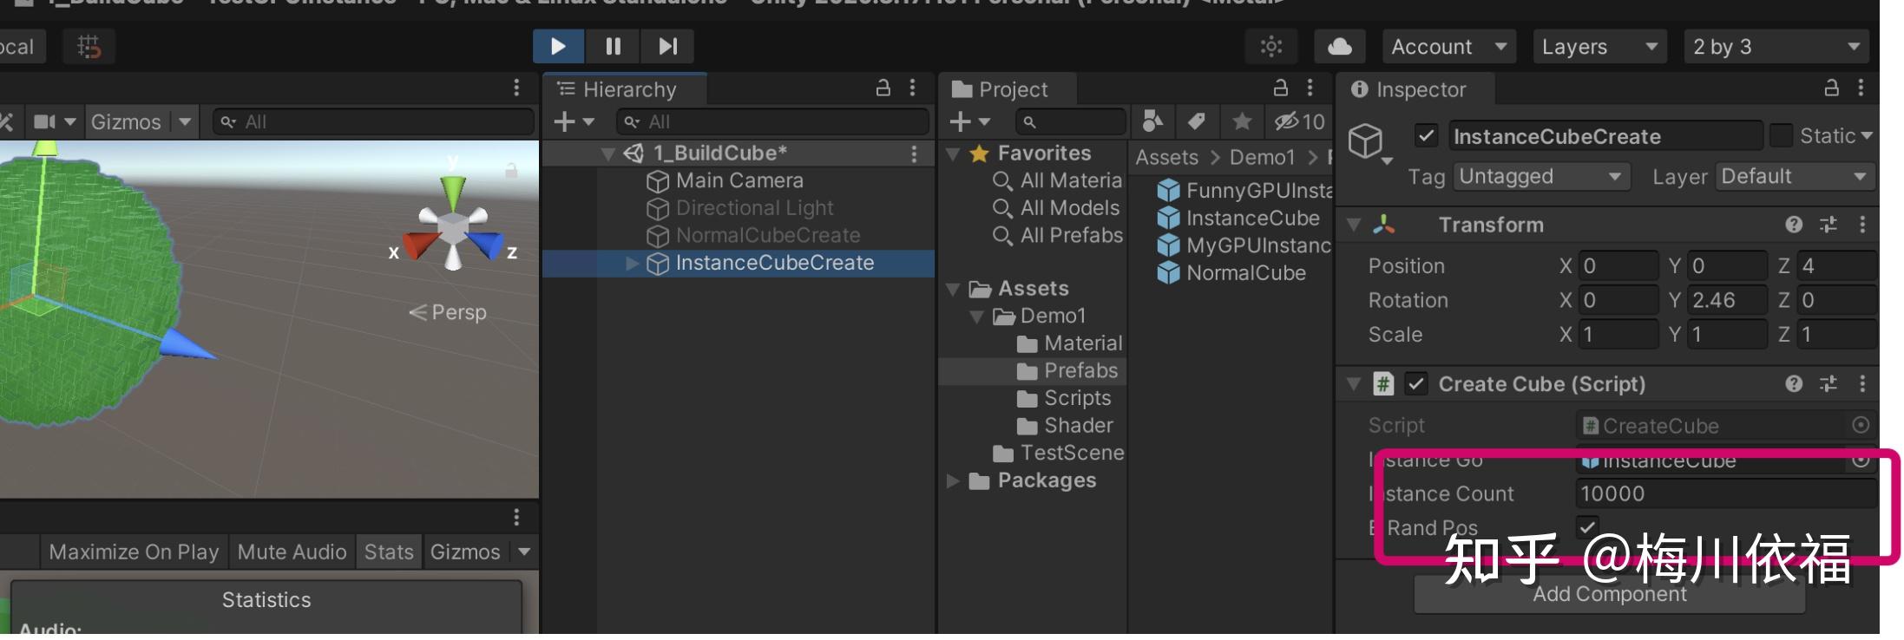Toggle the InstanceCubeCreate active checkbox
Screen dimensions: 1904x640
click(1425, 136)
